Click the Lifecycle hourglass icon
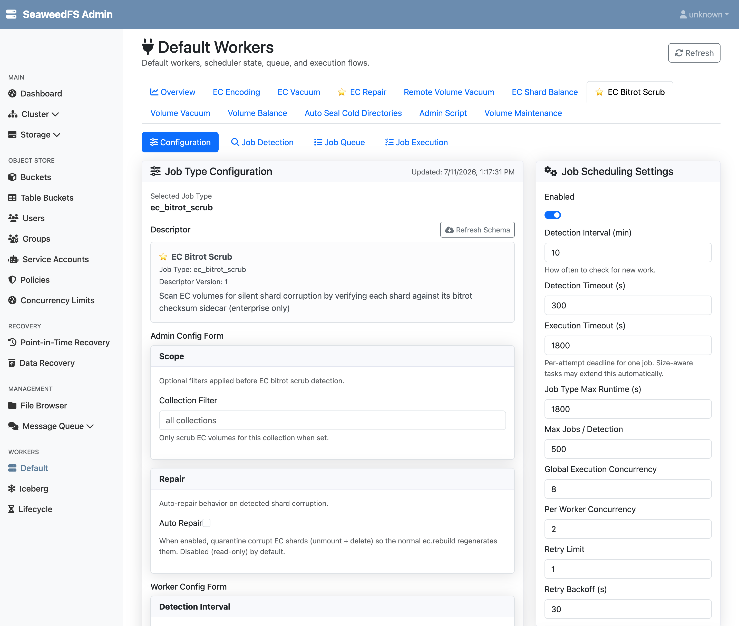 pos(11,509)
